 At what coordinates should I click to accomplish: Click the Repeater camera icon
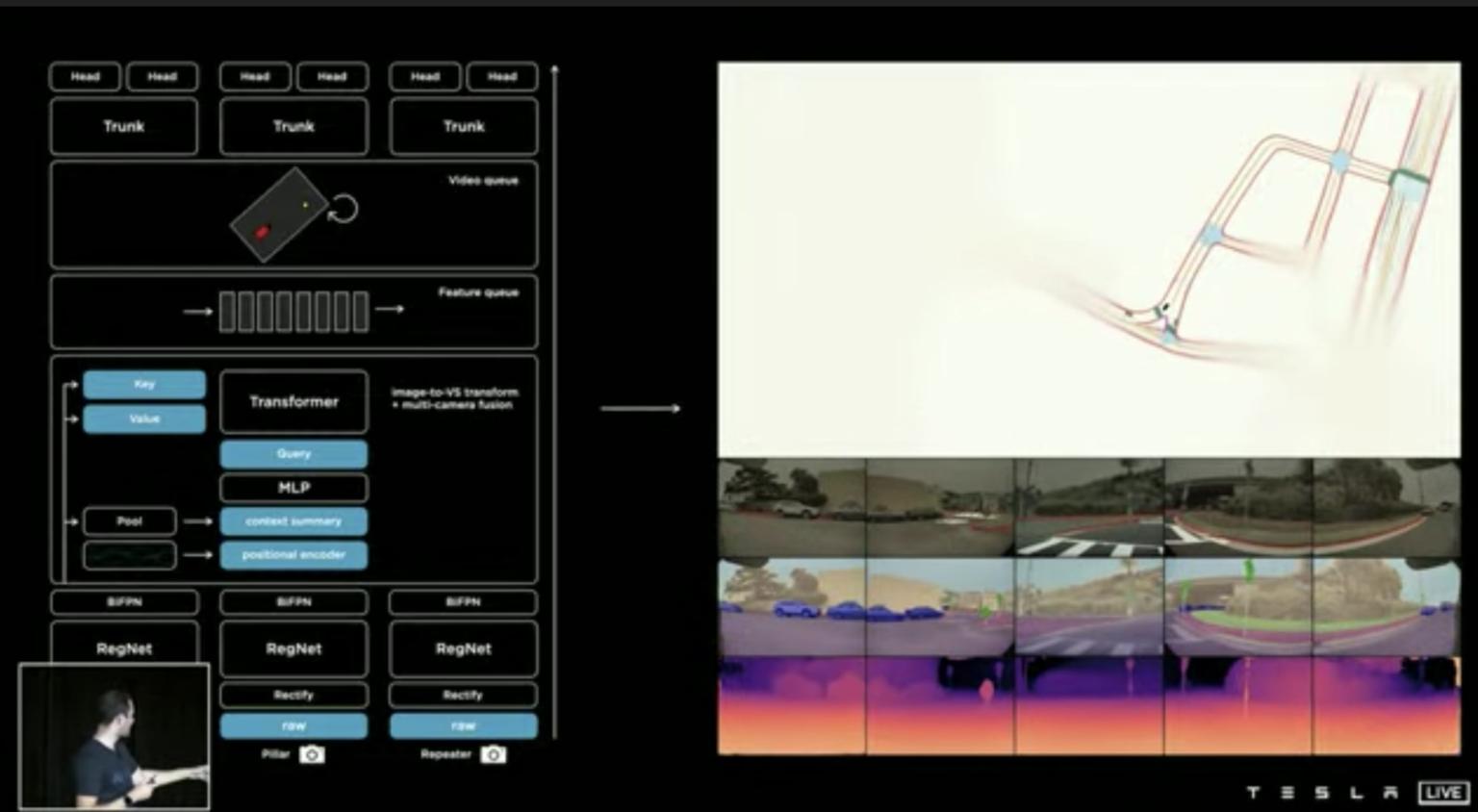point(494,754)
